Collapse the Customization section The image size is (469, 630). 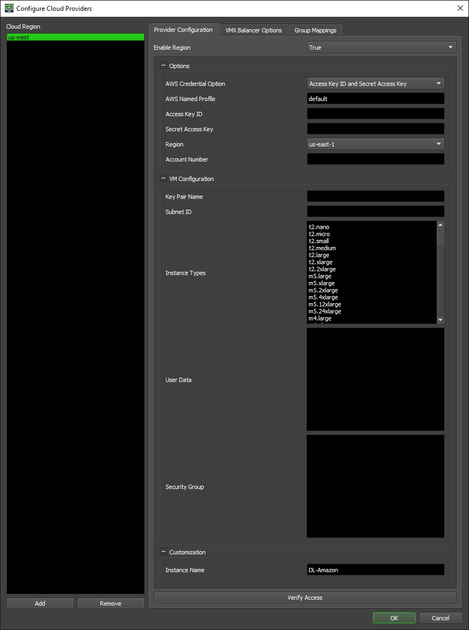163,552
